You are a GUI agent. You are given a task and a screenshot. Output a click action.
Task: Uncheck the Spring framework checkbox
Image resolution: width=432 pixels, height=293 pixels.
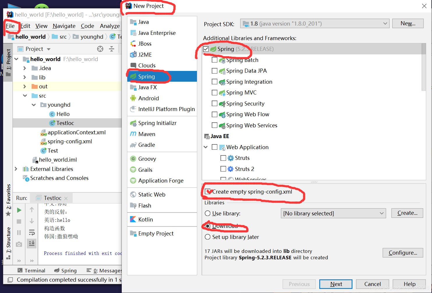[x=206, y=49]
